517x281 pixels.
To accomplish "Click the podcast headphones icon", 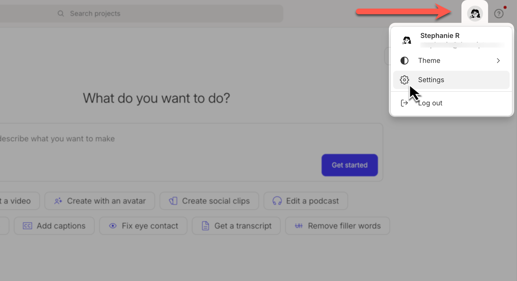I will pos(277,201).
